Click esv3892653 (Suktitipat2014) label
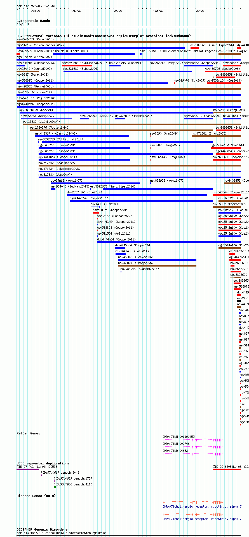The width and height of the screenshot is (249, 537). click(60, 140)
